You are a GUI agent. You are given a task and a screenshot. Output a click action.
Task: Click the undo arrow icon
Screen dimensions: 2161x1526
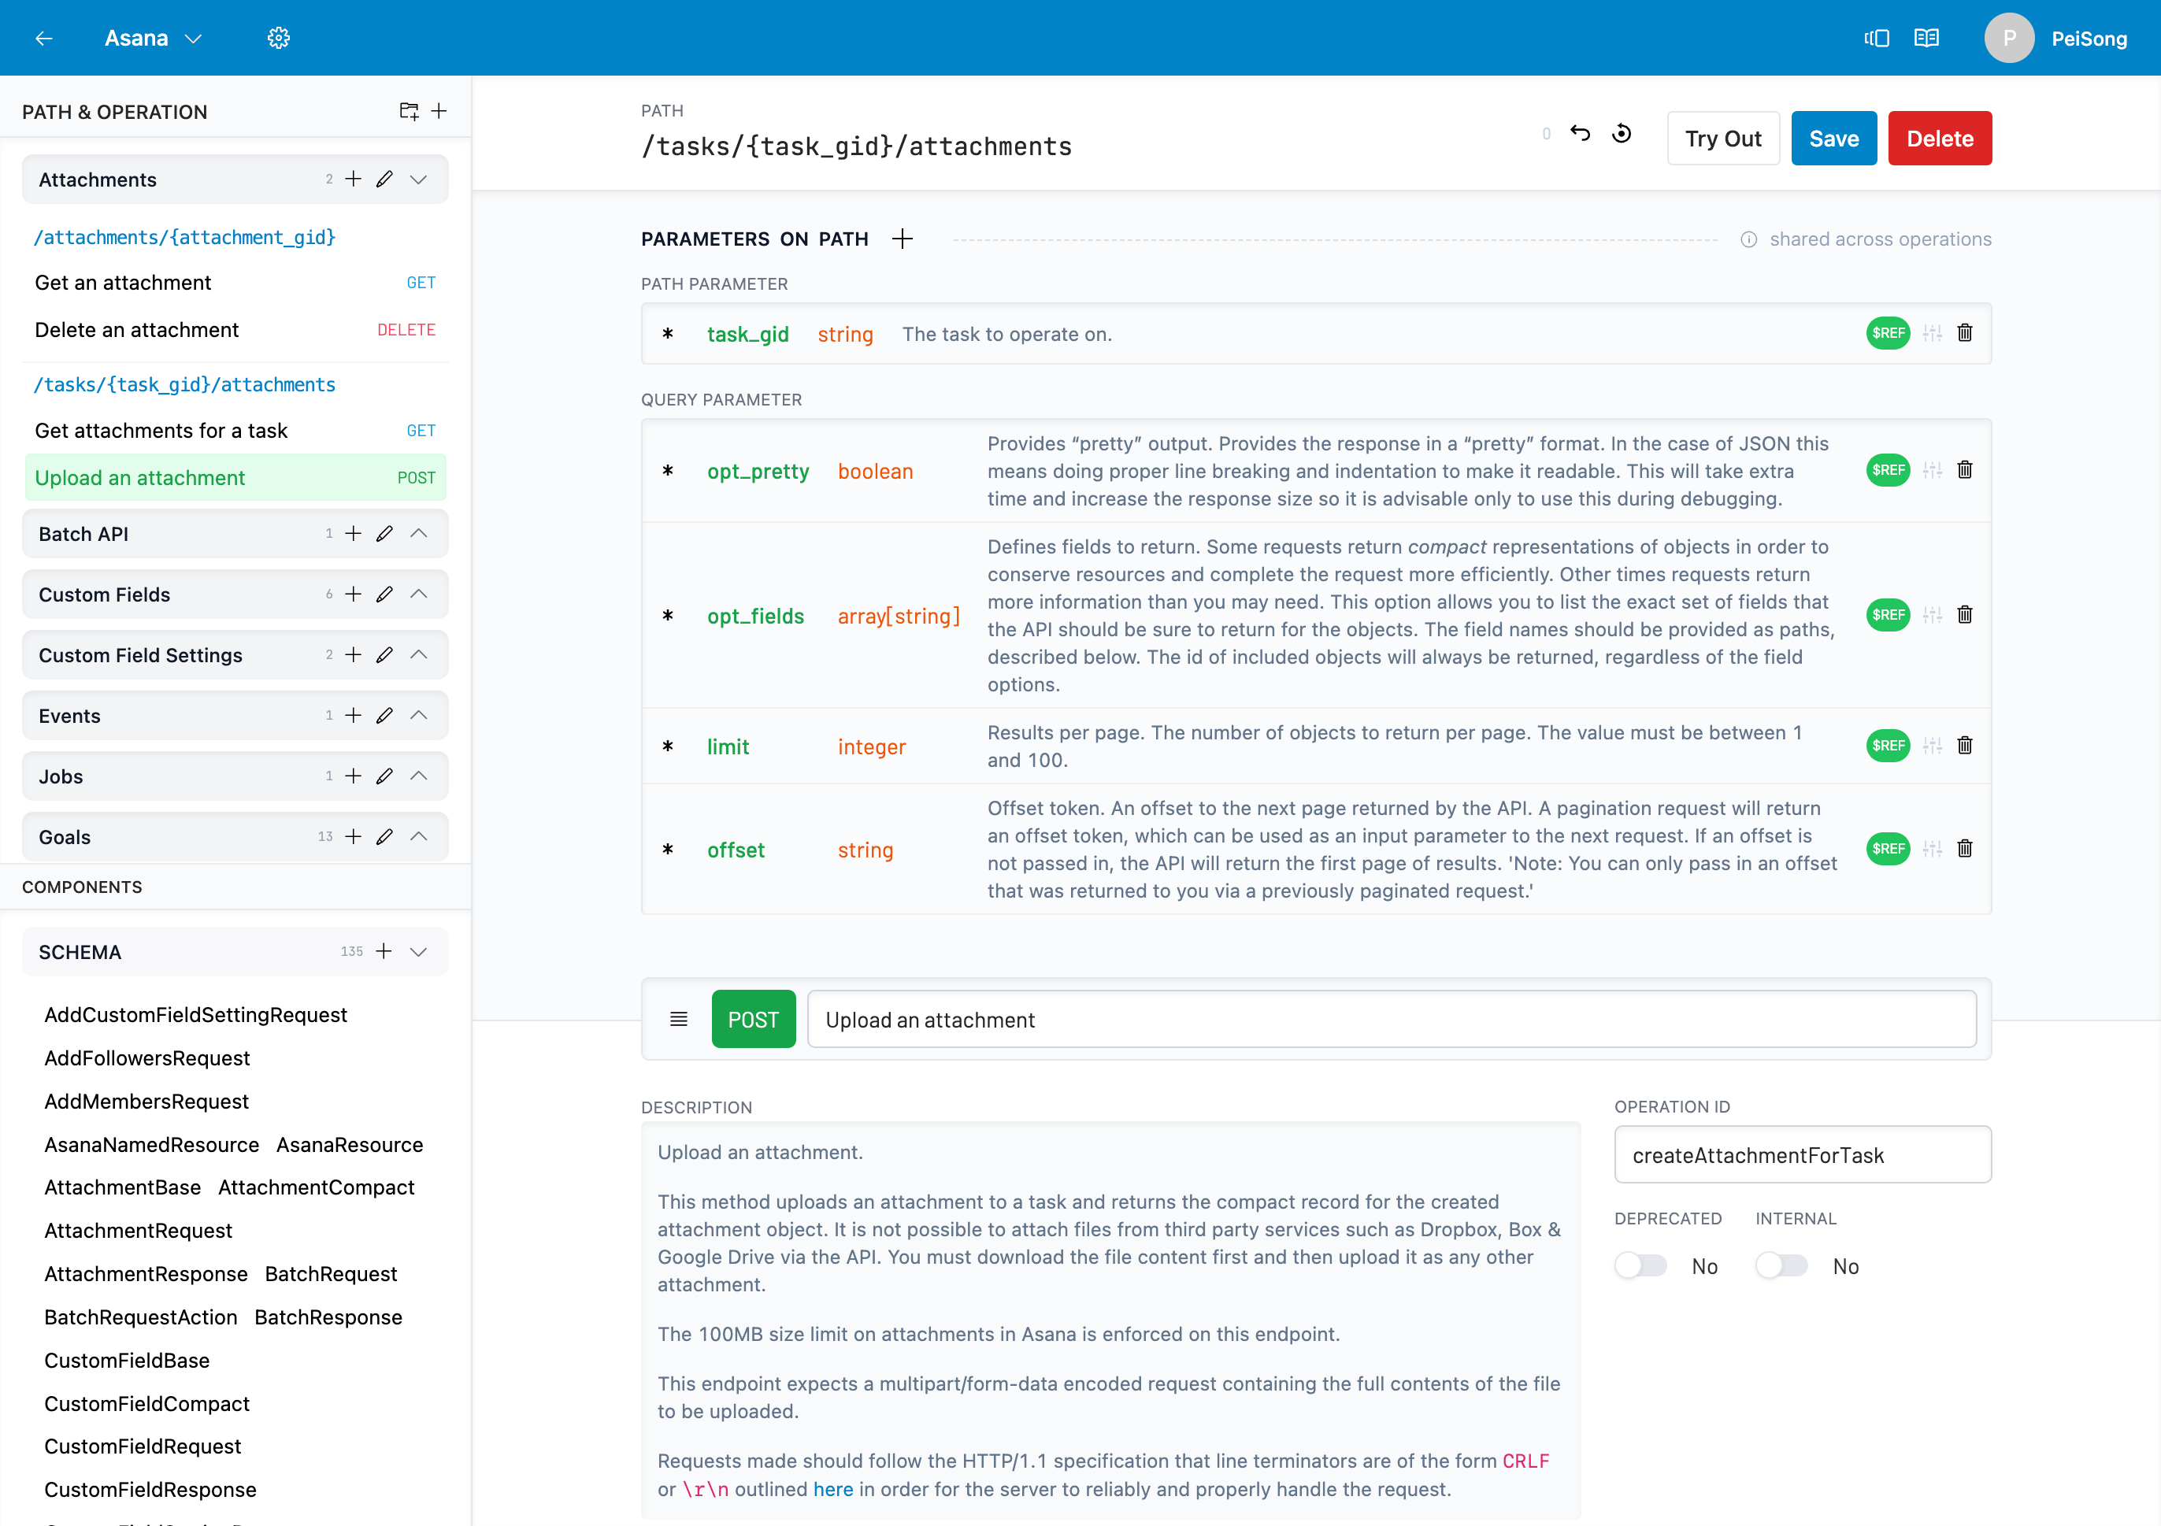pyautogui.click(x=1581, y=134)
